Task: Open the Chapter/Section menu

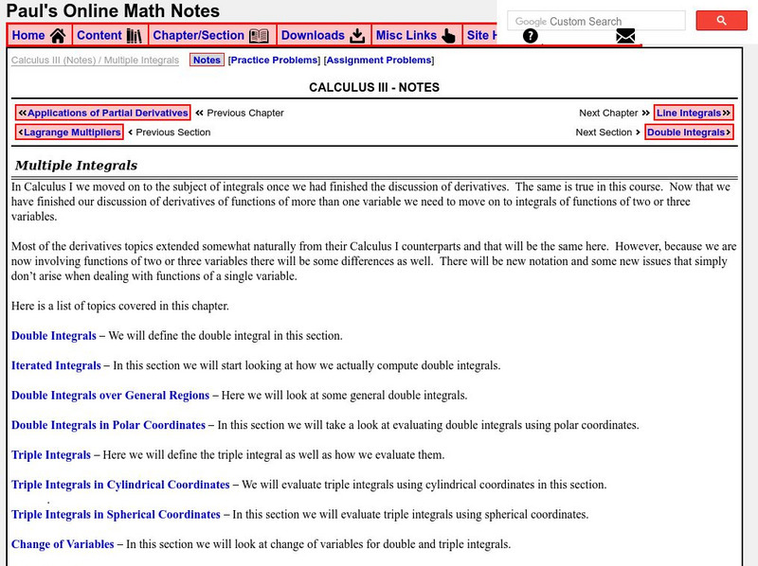Action: tap(211, 35)
